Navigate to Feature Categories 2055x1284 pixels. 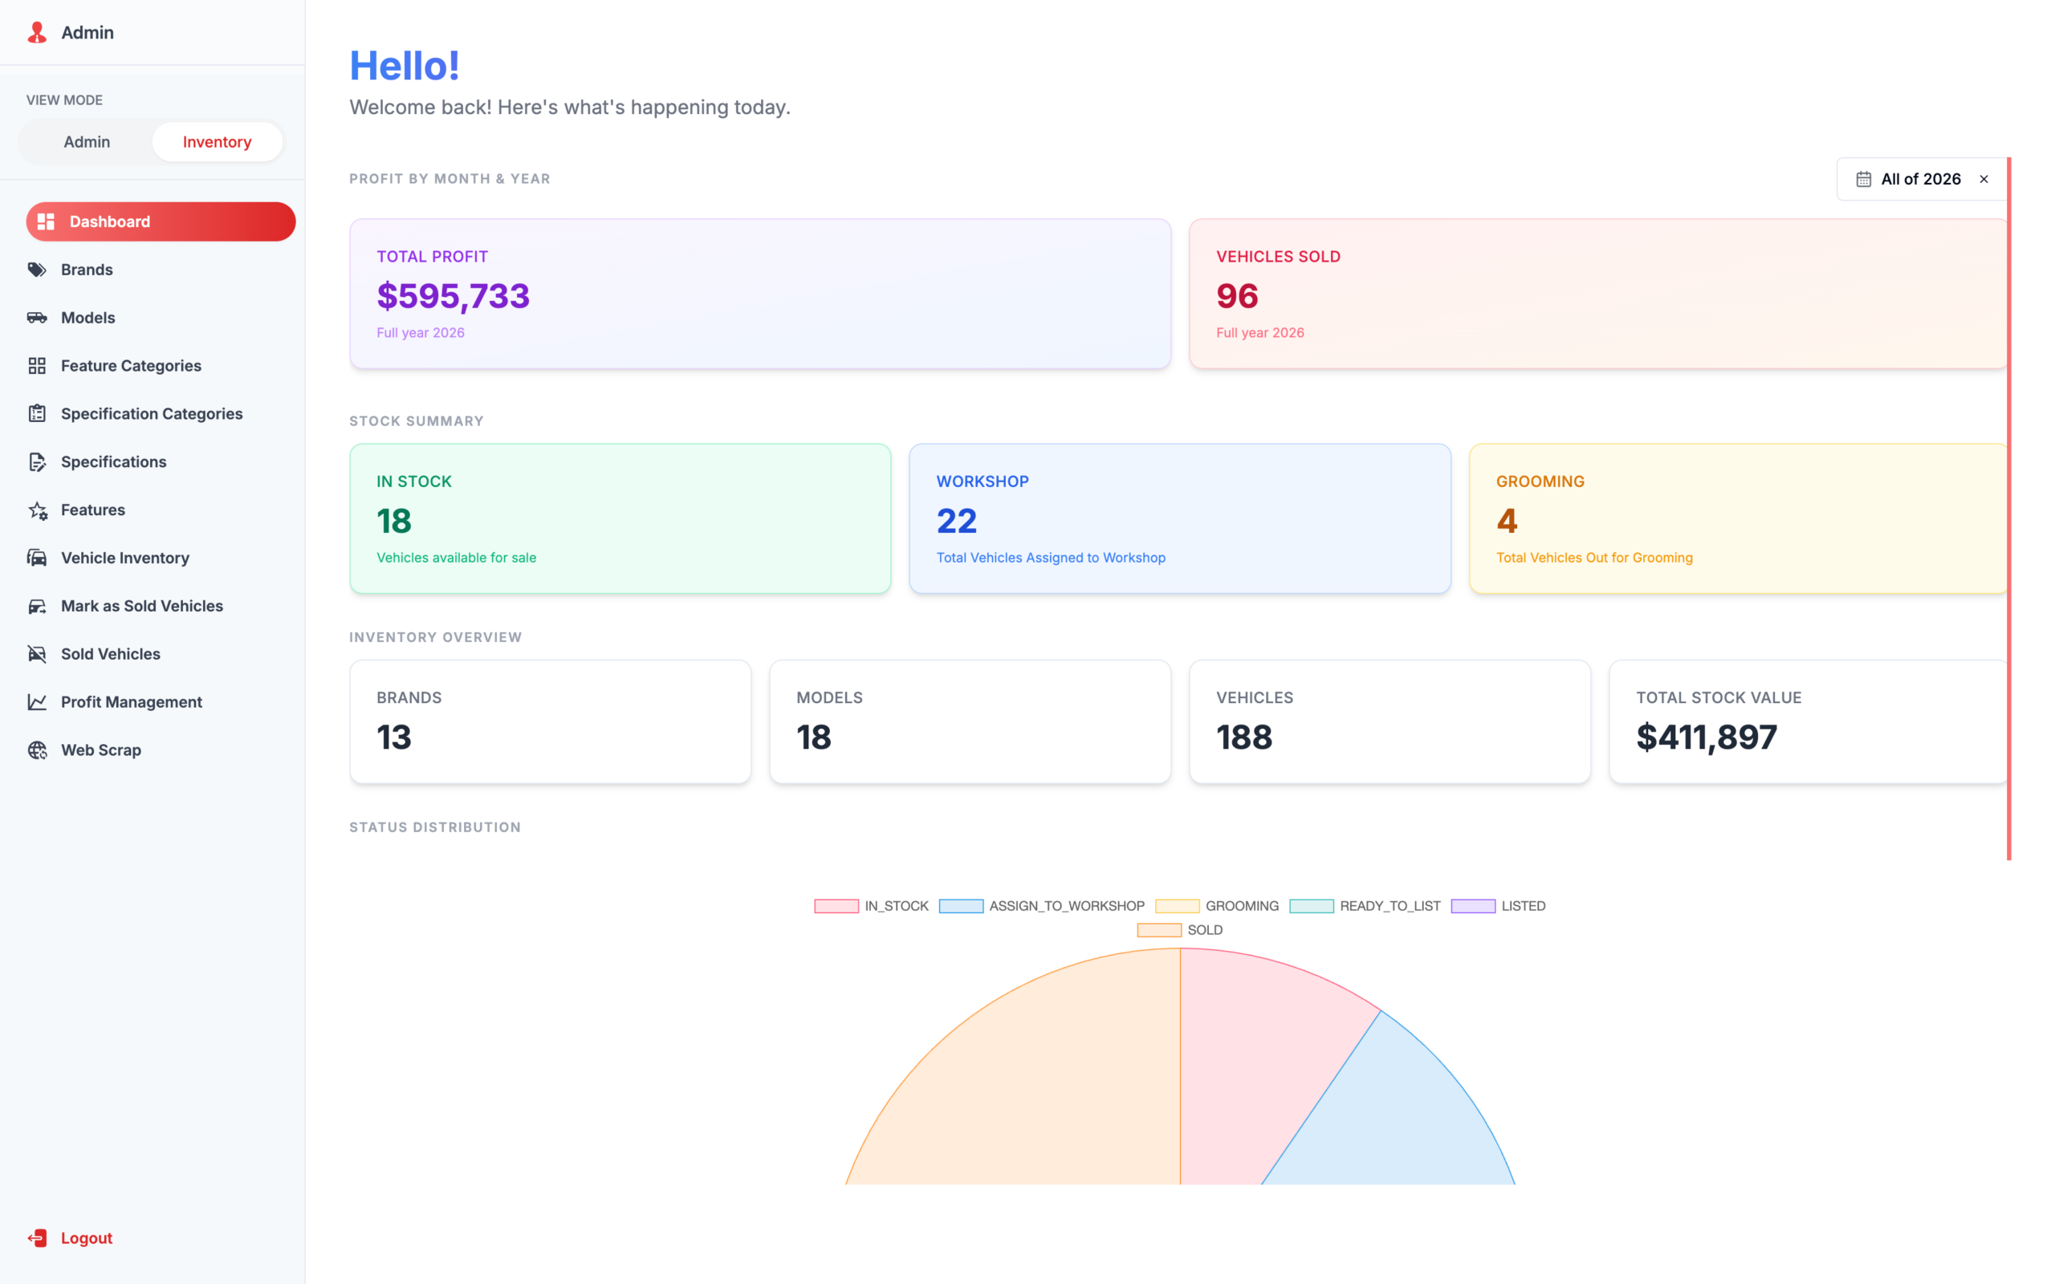pos(161,366)
